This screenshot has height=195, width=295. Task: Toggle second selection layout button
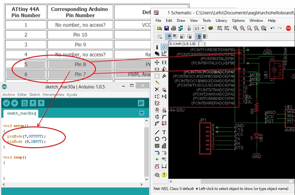pyautogui.click(x=175, y=36)
